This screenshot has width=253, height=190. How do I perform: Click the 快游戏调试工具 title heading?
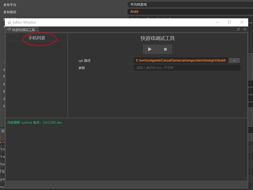coord(158,38)
